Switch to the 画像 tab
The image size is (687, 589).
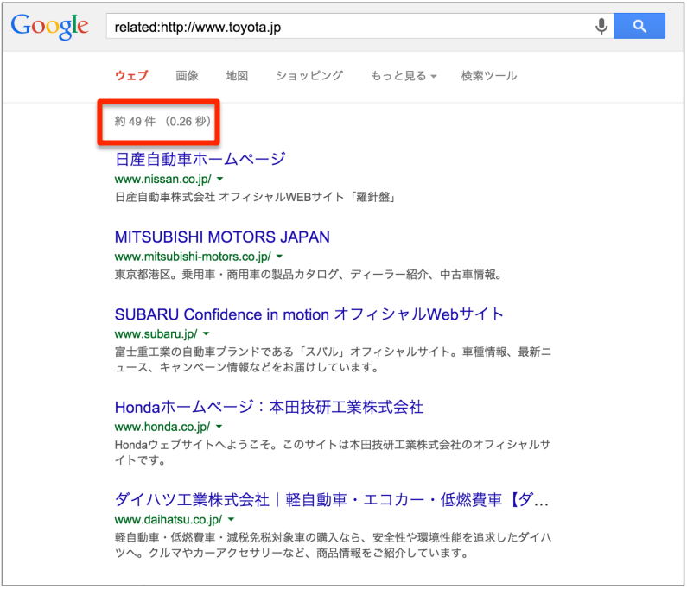[187, 76]
